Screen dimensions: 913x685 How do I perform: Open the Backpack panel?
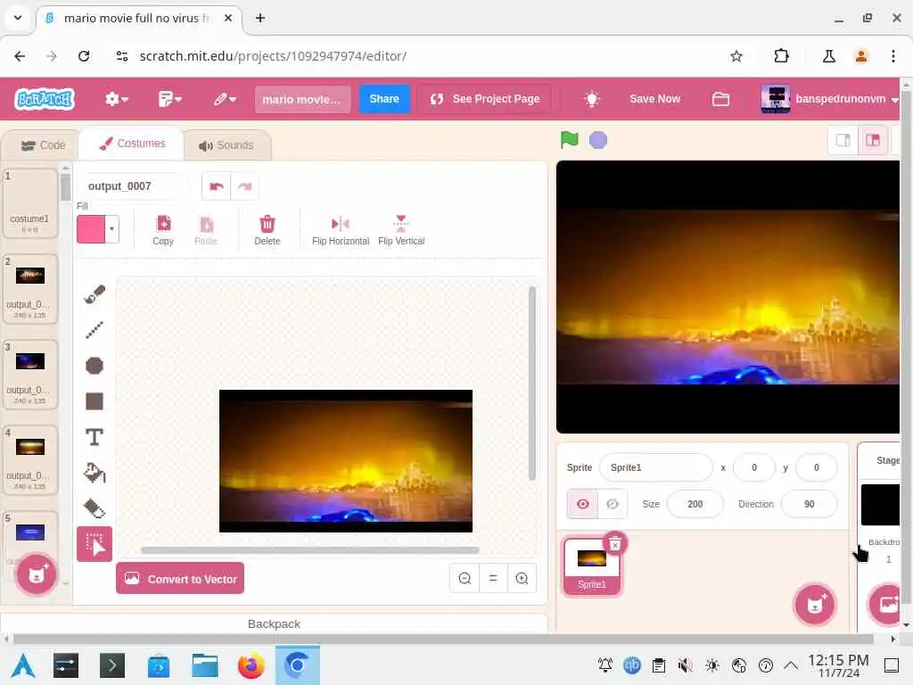(274, 623)
